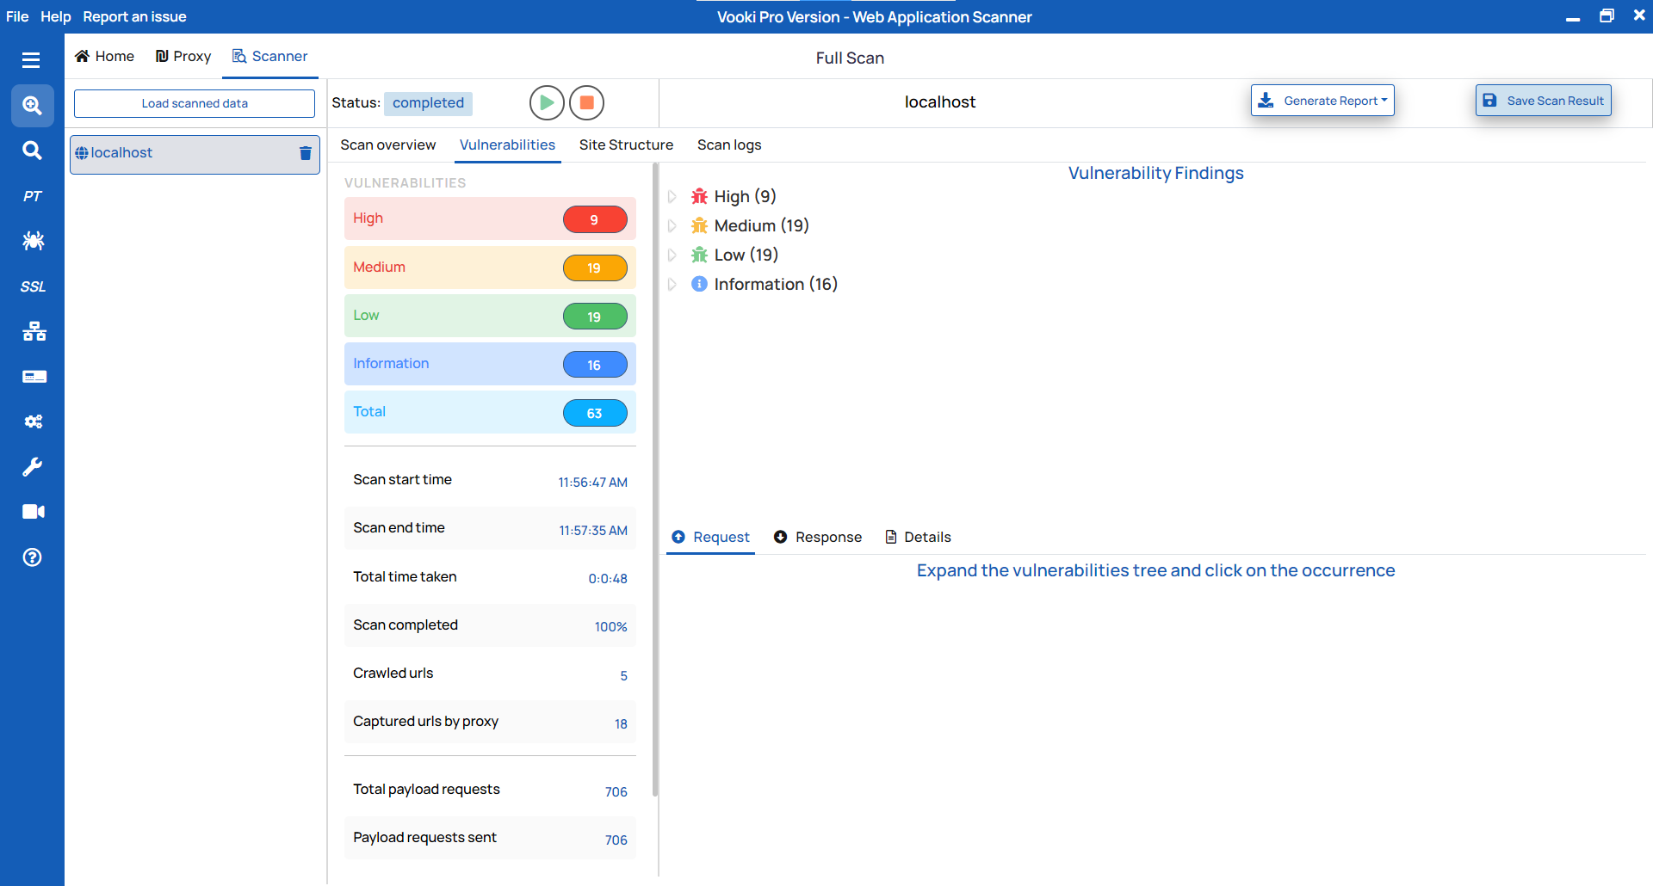
Task: Click the Total payload requests value 706
Action: tap(616, 792)
